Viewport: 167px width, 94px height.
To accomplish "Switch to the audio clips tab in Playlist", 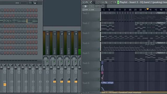I will pyautogui.click(x=85, y=6).
